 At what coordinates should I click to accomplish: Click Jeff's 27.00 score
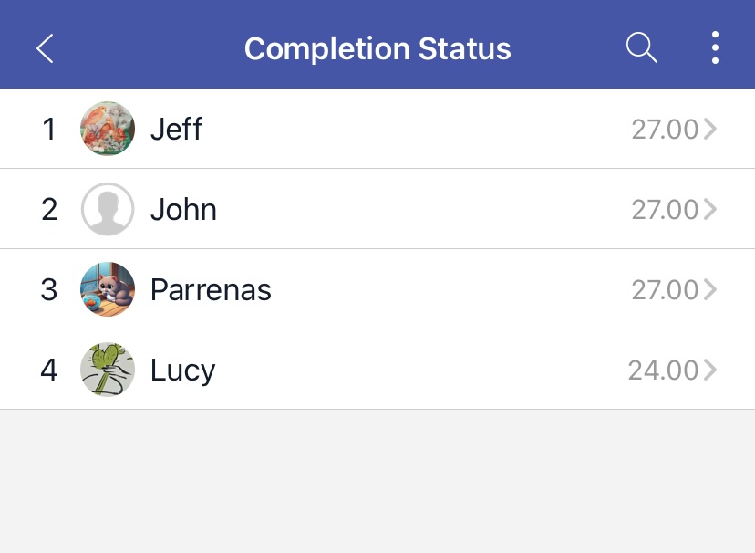coord(665,130)
